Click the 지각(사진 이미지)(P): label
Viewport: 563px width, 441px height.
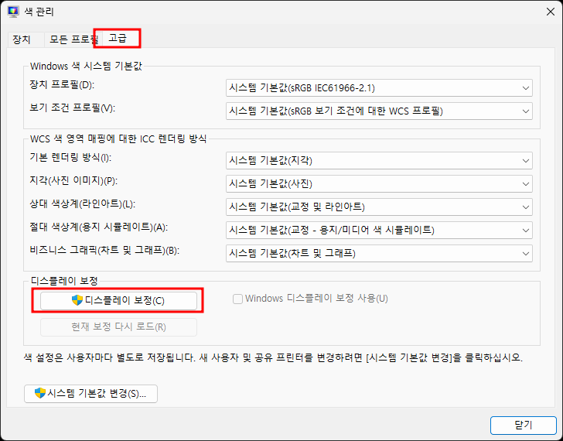pyautogui.click(x=73, y=180)
